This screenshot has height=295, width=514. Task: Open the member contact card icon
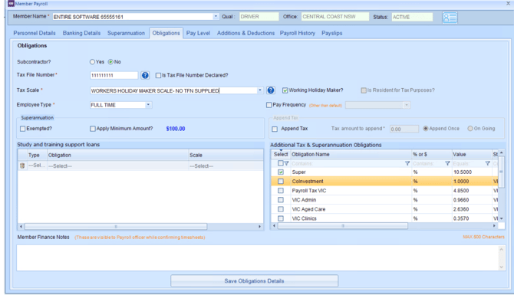(x=450, y=18)
